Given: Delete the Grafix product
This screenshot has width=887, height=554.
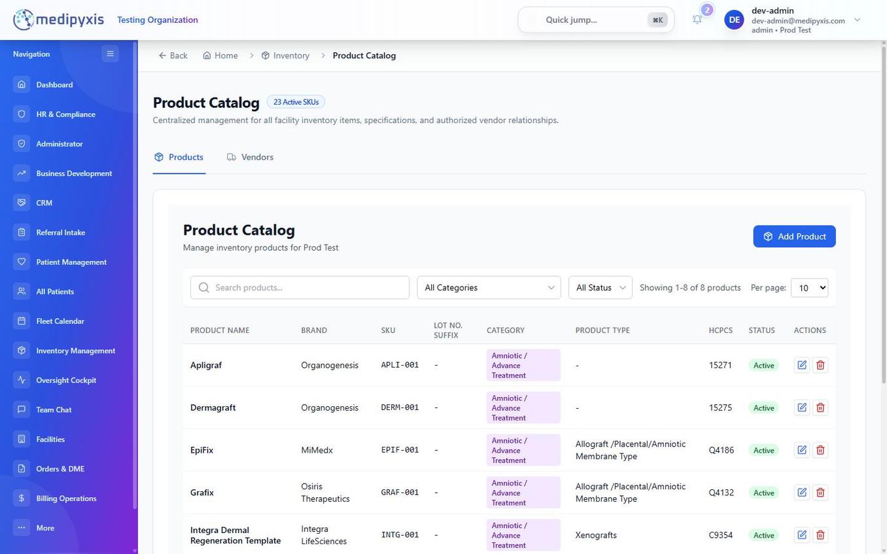Looking at the screenshot, I should point(820,493).
